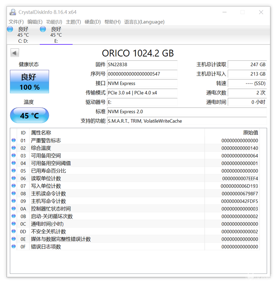Click rotation rate value ---- (SSD)
The image size is (279, 285).
247,83
